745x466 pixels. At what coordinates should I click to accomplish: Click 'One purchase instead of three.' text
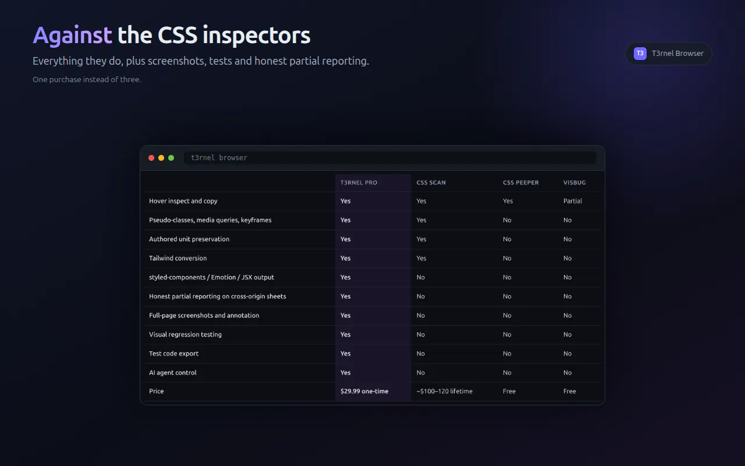87,80
